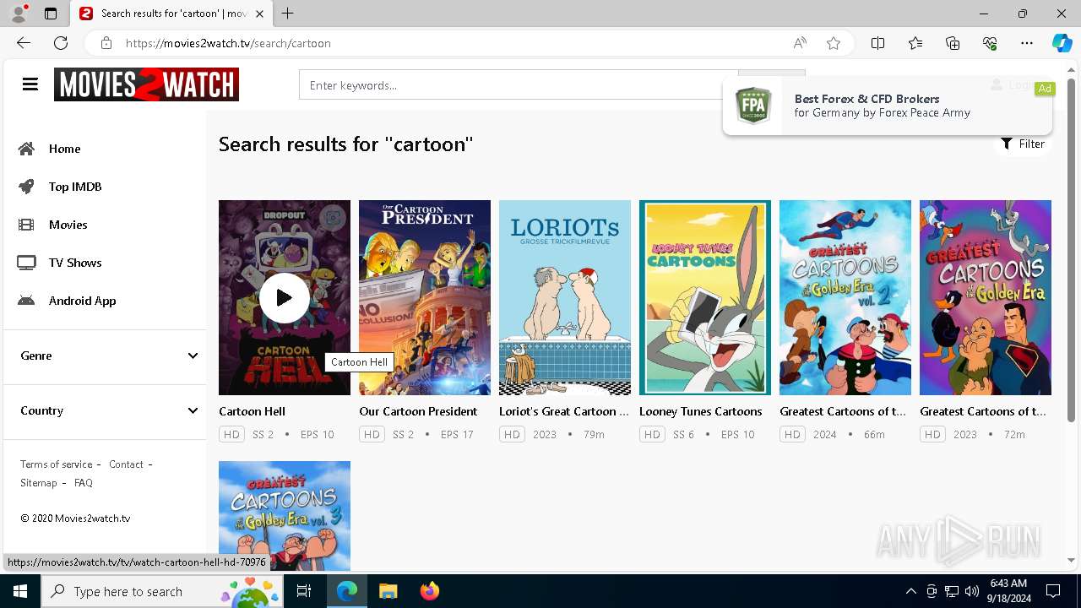The image size is (1081, 608).
Task: Open Cartoon Hell title link
Action: [x=252, y=411]
